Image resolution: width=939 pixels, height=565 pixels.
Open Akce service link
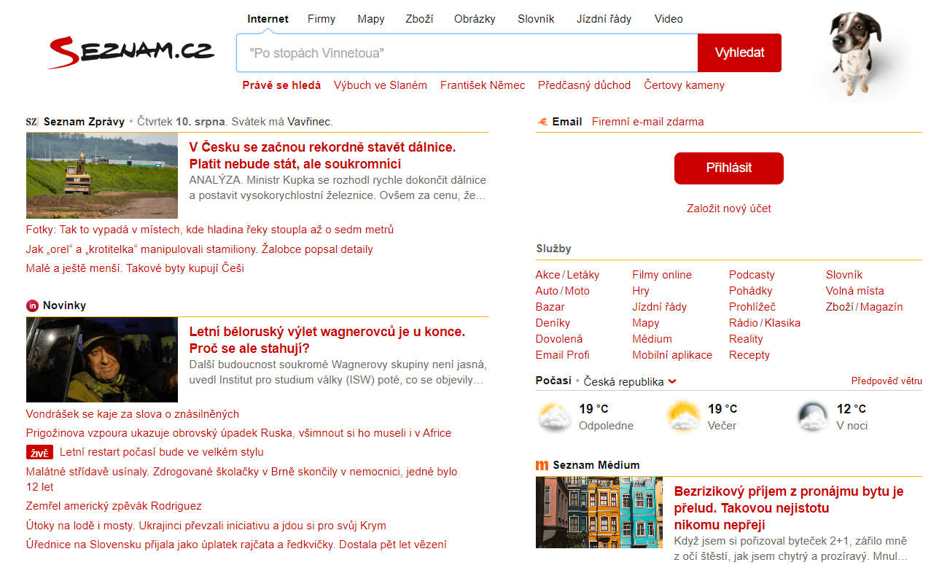548,275
